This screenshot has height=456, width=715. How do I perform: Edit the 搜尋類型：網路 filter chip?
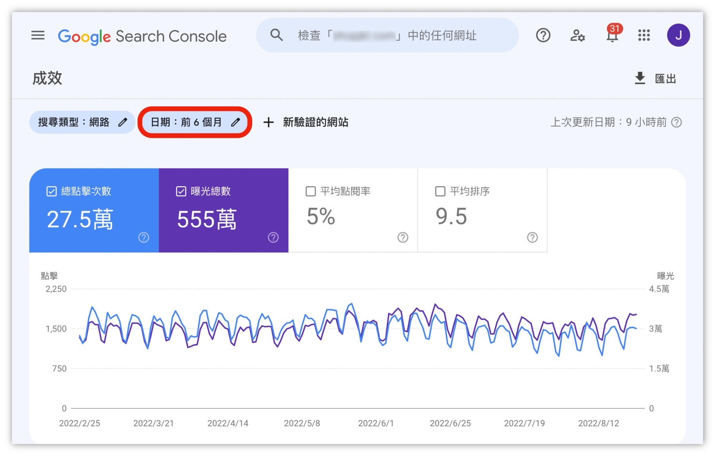pos(82,122)
